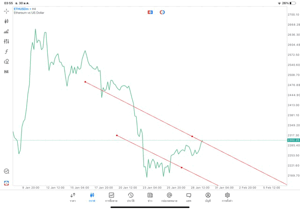This screenshot has width=300, height=210.
Task: Open the ETHUSDm symbol selector
Action: coord(22,9)
